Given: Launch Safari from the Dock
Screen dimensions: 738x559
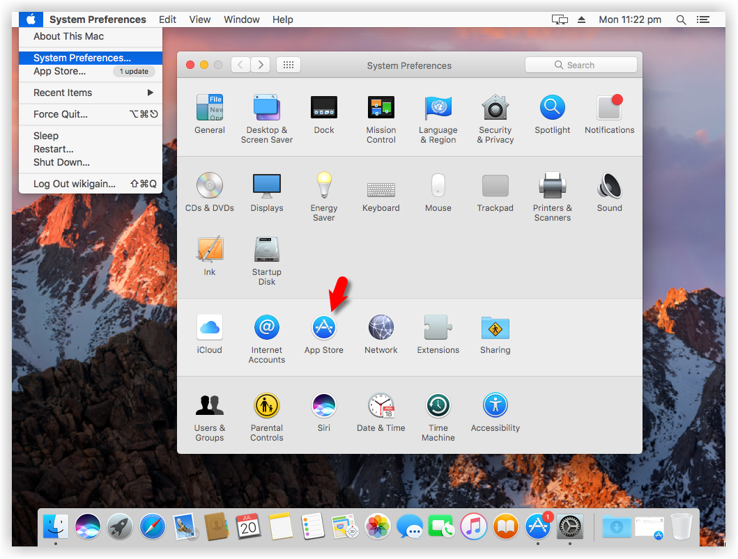Looking at the screenshot, I should (153, 526).
